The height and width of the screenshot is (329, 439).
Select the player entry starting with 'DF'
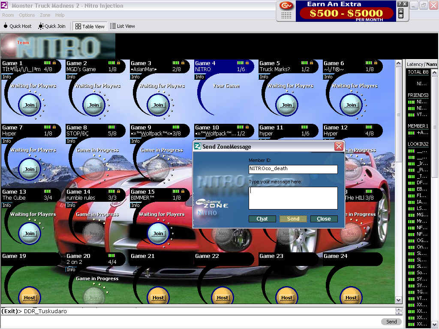[x=418, y=182]
